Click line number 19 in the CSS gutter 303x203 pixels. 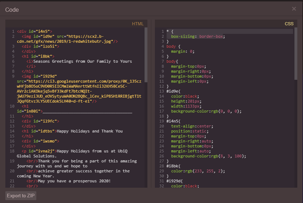[x=162, y=121]
